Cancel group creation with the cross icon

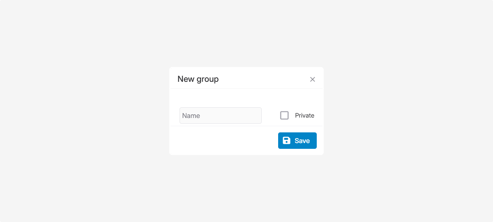(313, 79)
